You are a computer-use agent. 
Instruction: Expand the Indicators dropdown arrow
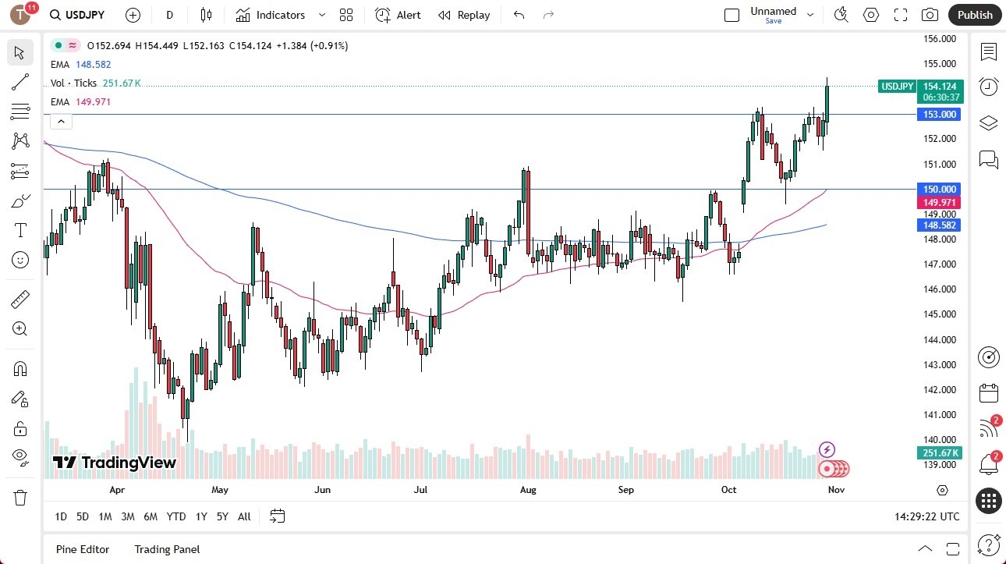pyautogui.click(x=321, y=14)
